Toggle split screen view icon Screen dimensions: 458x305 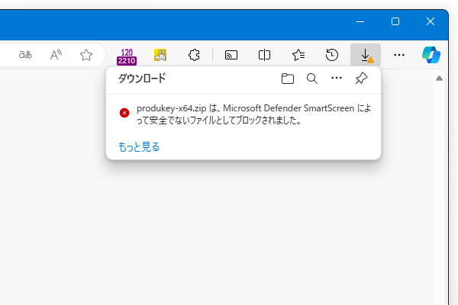pos(264,55)
